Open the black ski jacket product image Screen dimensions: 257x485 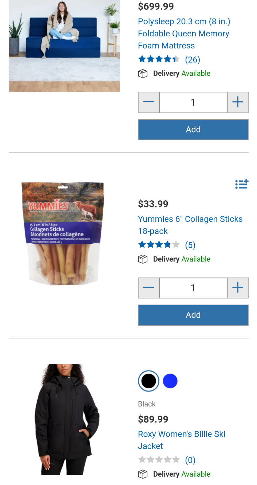click(x=66, y=419)
